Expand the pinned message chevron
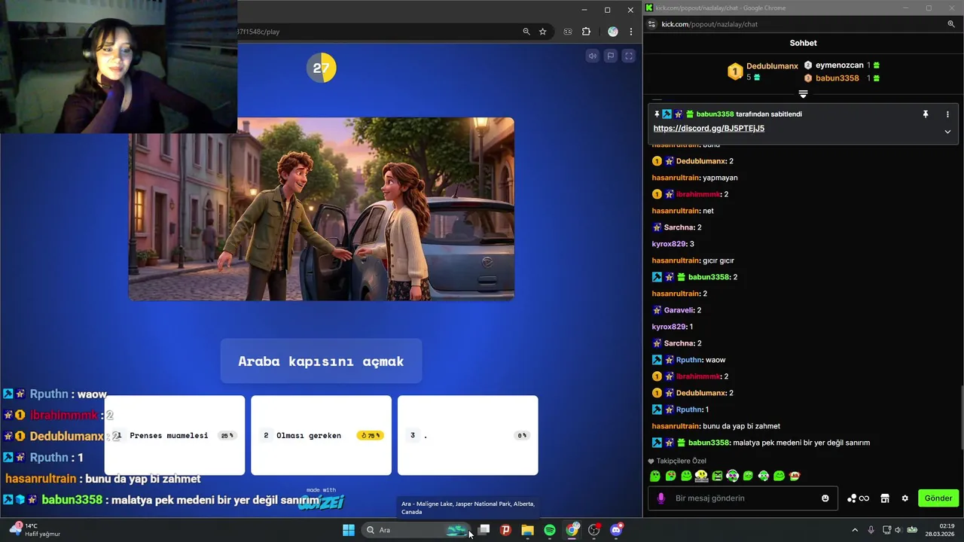Viewport: 964px width, 542px height. click(x=947, y=131)
